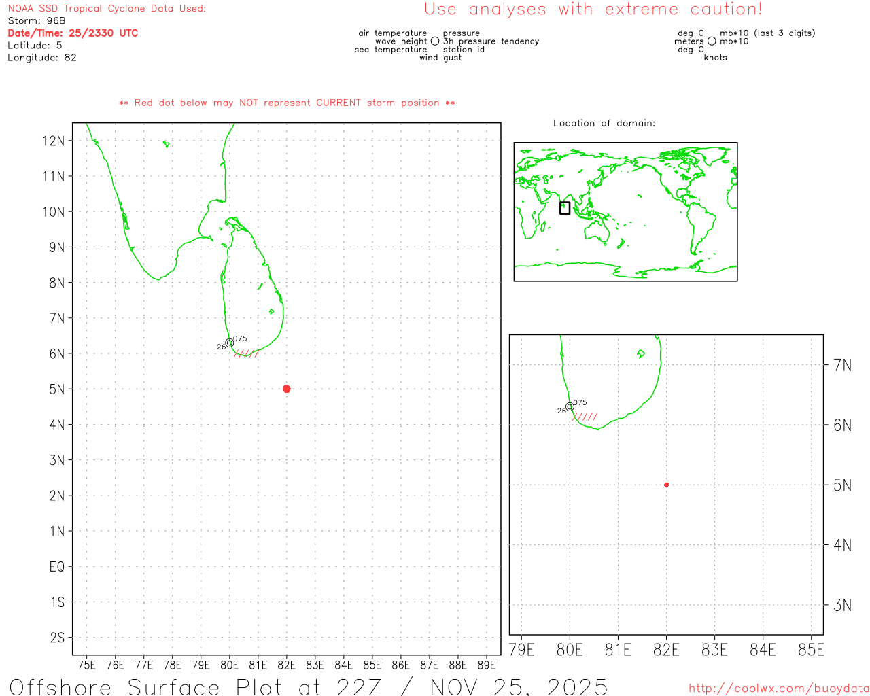
Task: Open the world location-of-domain map thumbnail
Action: 625,211
